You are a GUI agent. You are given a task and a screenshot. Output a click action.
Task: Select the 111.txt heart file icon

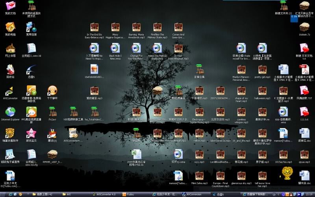304,112
